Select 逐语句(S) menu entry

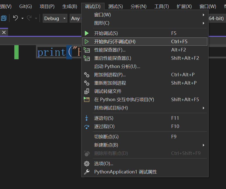click(x=145, y=118)
